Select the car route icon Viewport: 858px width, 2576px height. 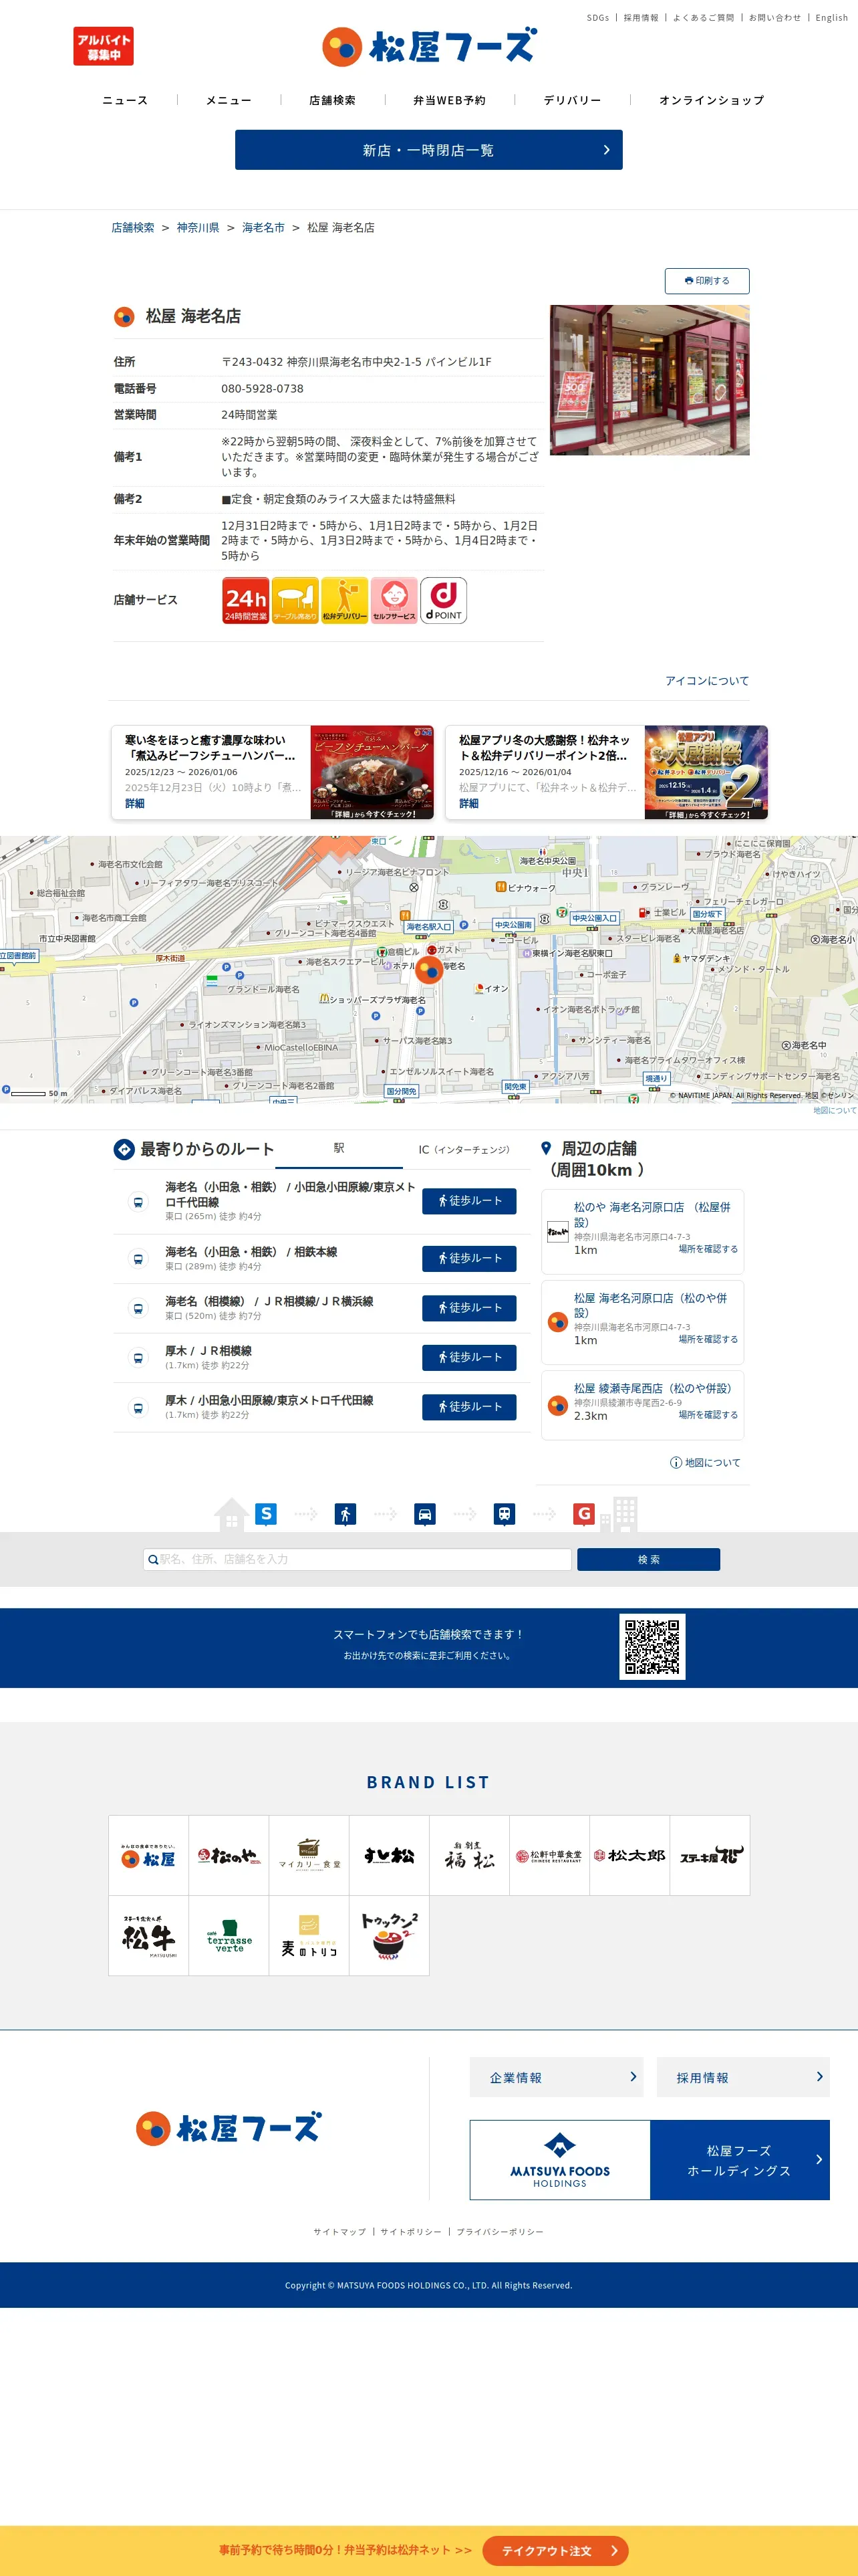[x=426, y=1514]
